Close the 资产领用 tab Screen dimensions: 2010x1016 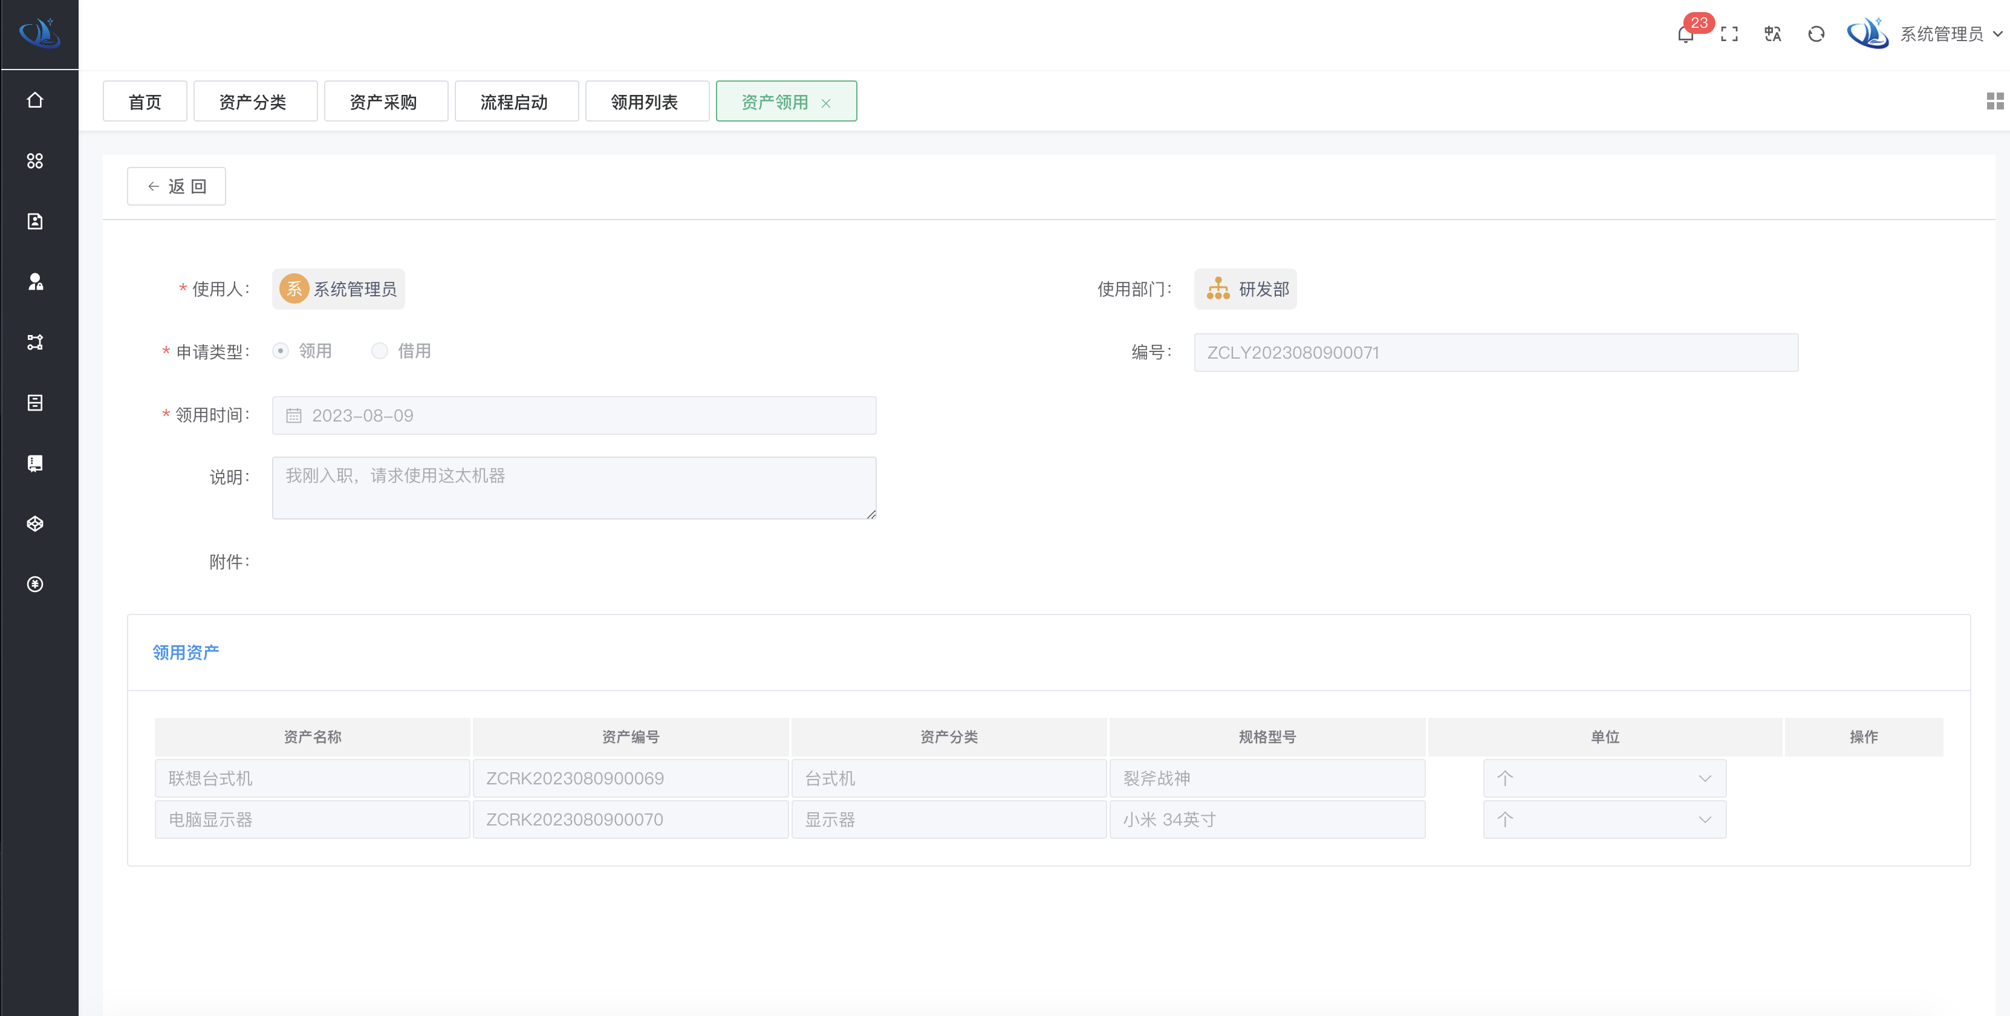825,103
